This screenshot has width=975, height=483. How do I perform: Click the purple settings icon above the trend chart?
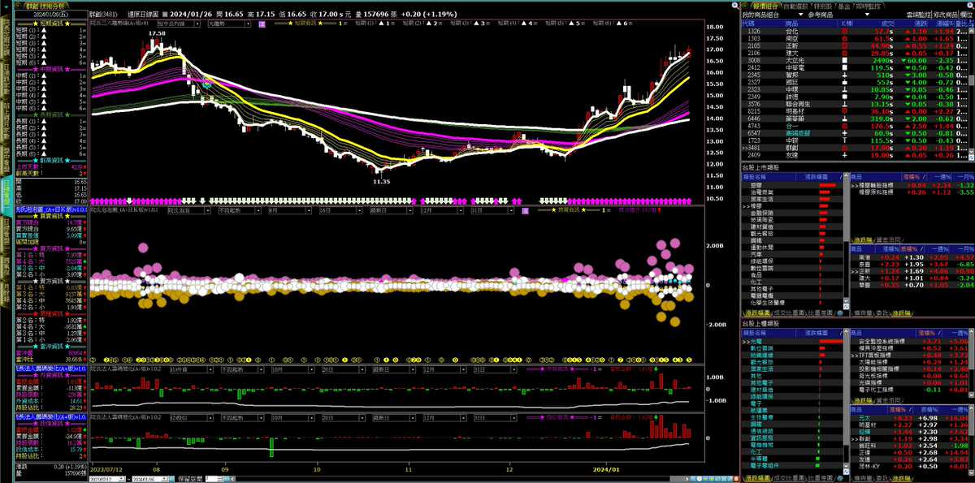tap(262, 24)
